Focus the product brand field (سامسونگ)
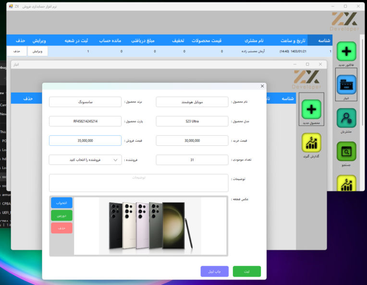Viewport: 367px width, 285px height. 85,102
